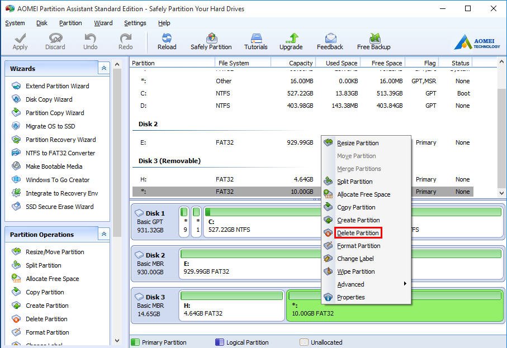The height and width of the screenshot is (348, 507).
Task: Apply pending operations via toolbar icon
Action: click(20, 40)
